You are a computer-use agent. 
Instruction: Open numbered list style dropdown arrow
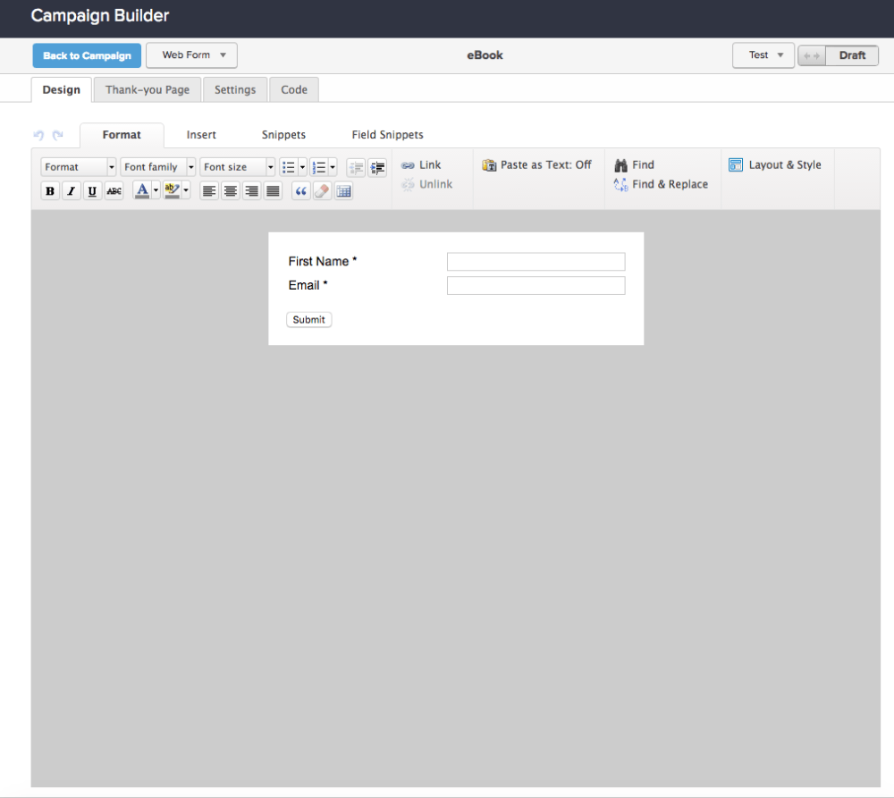(x=333, y=167)
